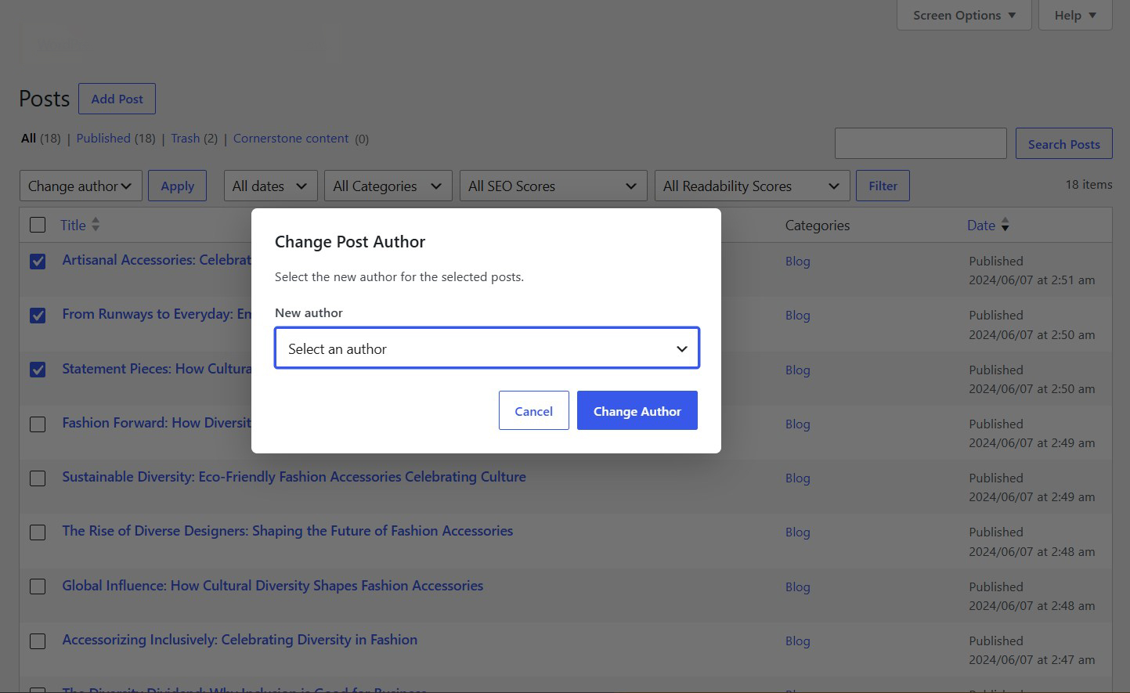Image resolution: width=1130 pixels, height=693 pixels.
Task: Expand the Help panel
Action: (1075, 15)
